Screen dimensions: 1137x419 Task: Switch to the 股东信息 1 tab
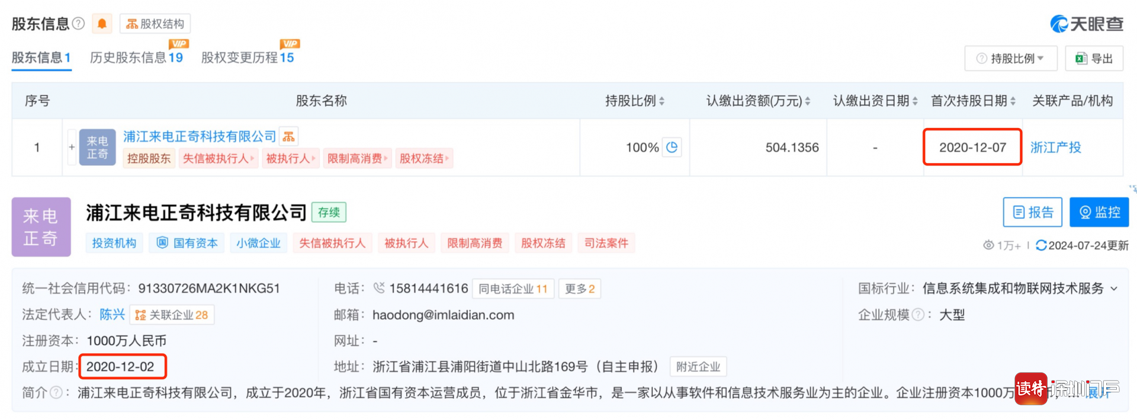[x=41, y=57]
